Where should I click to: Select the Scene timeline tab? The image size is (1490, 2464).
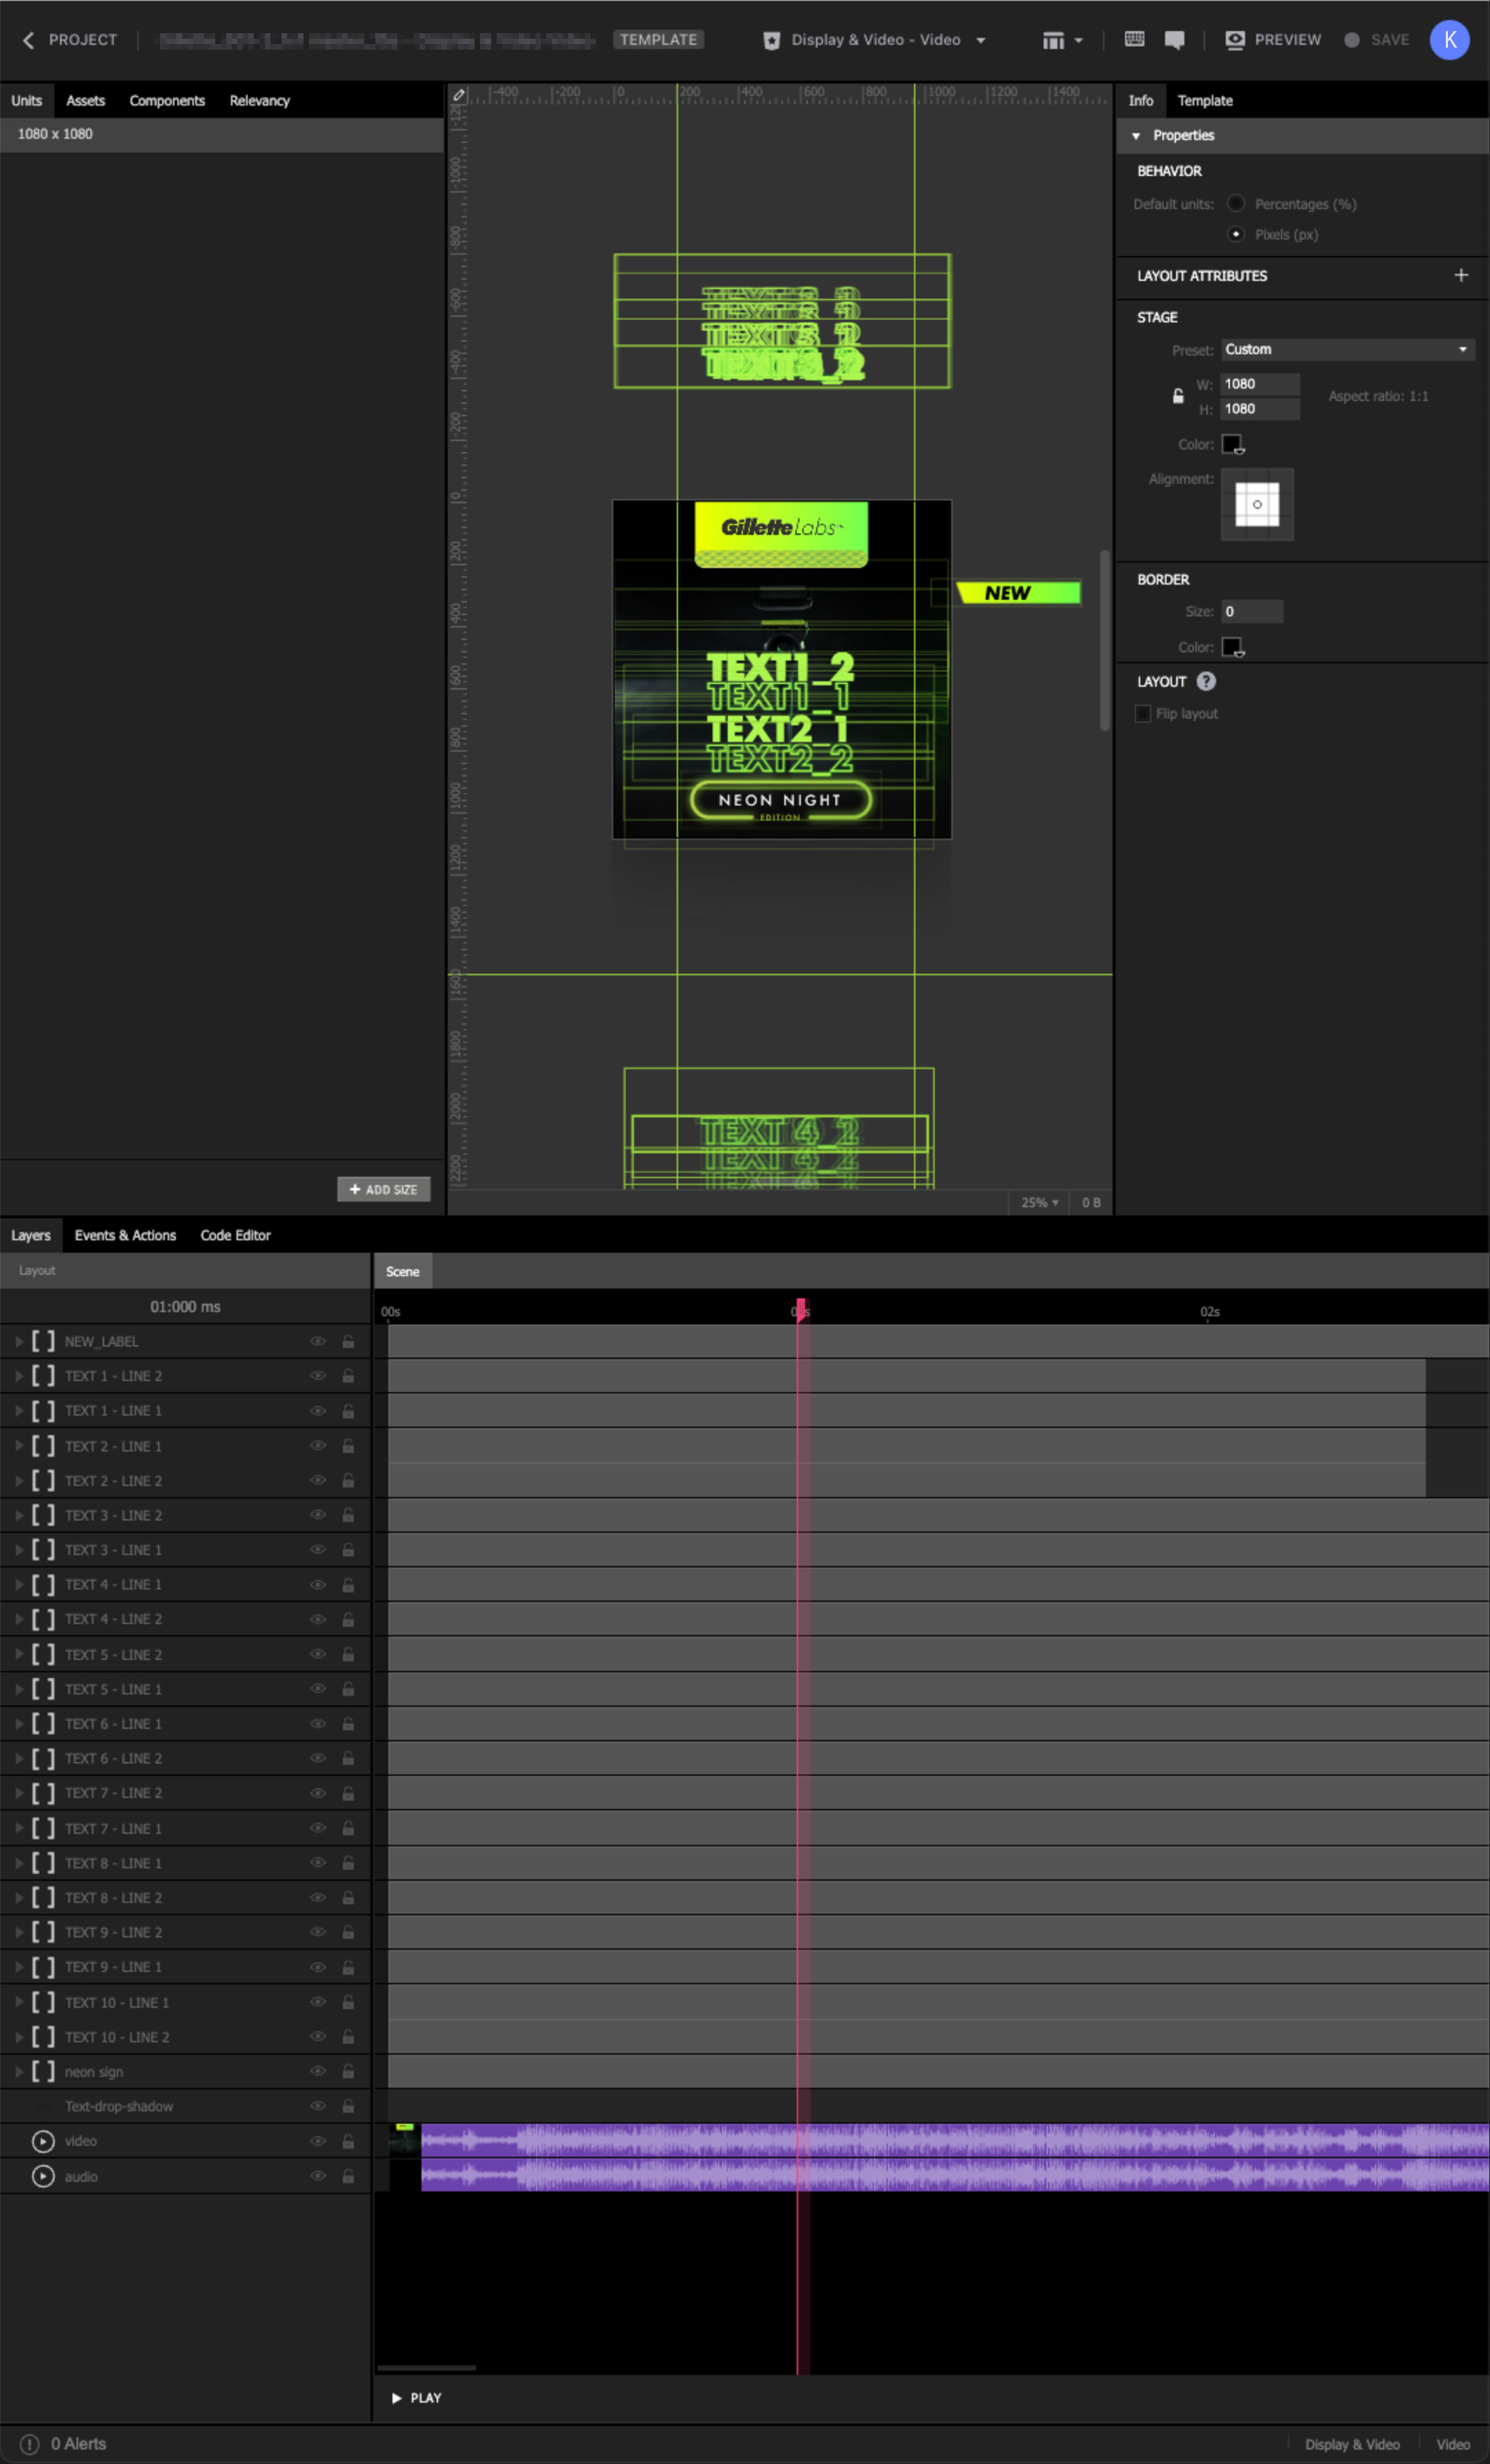[x=403, y=1272]
